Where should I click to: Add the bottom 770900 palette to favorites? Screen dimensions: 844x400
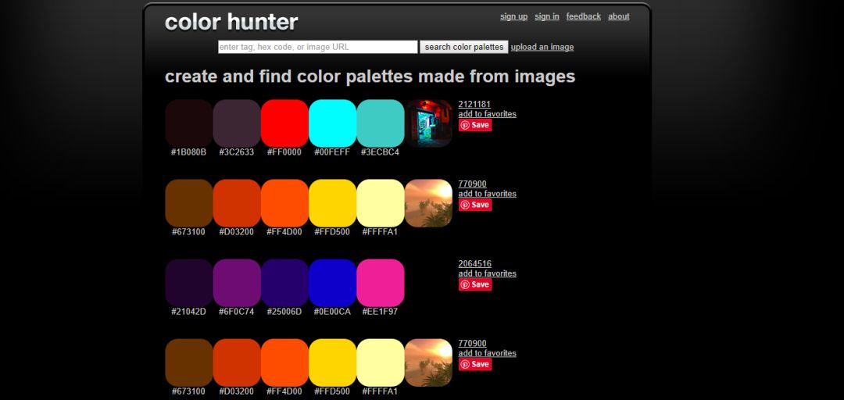pos(487,353)
